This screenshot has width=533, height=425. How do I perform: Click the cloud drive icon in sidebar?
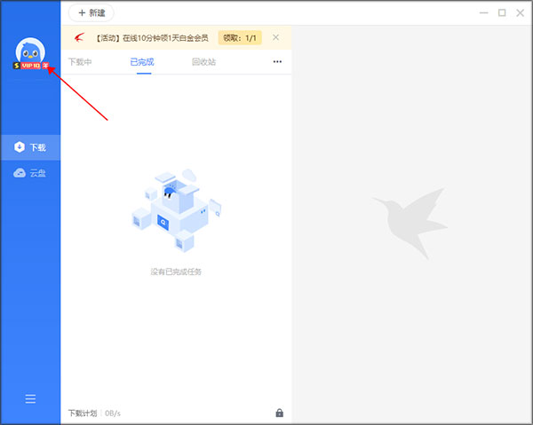click(x=20, y=173)
